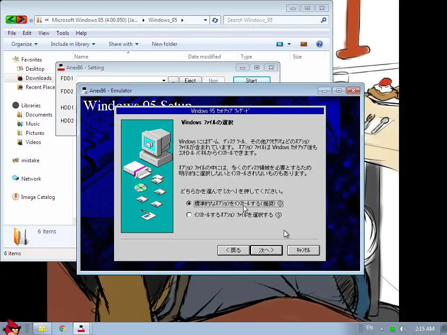
Task: Select Libraries in the navigation pane
Action: pos(31,105)
